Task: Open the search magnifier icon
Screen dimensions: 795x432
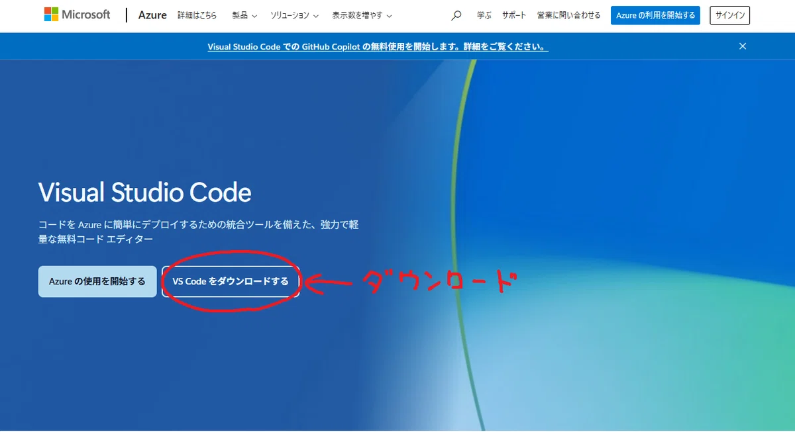Action: (456, 15)
